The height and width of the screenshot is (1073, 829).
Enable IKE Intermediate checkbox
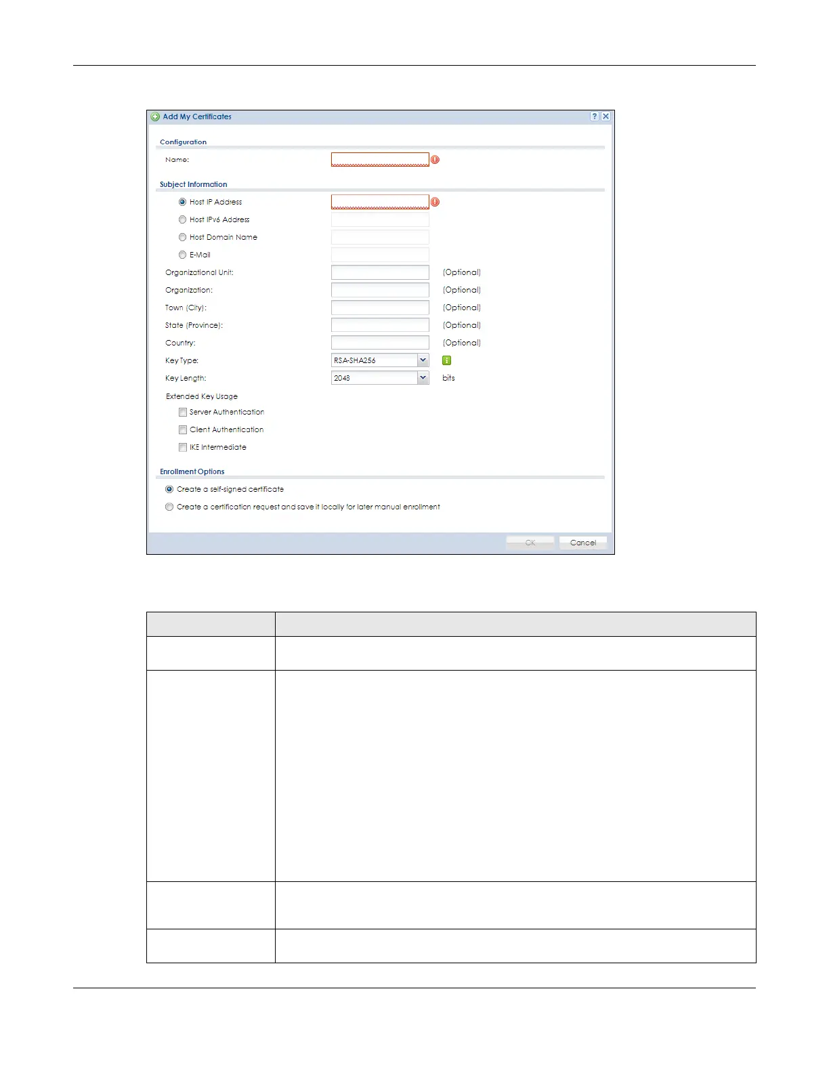click(183, 447)
